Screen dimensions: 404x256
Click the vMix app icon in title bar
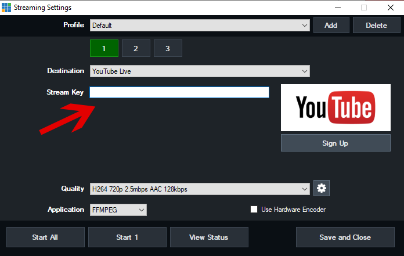tap(6, 8)
